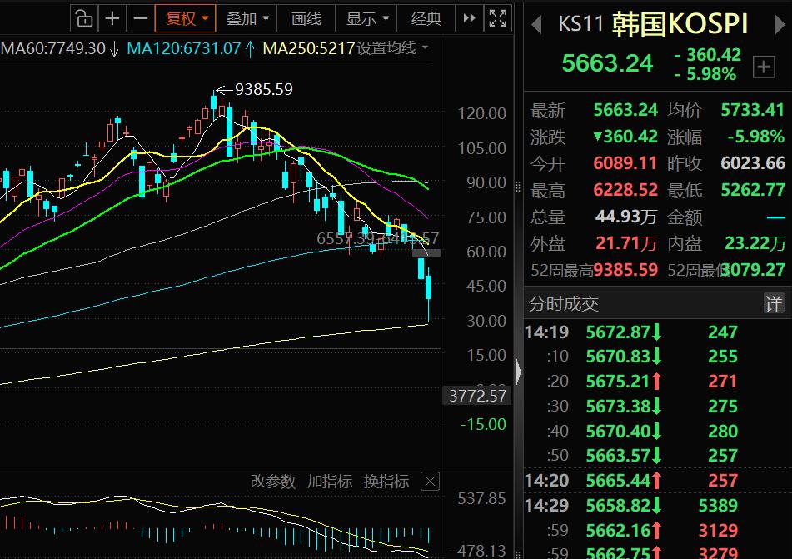The width and height of the screenshot is (792, 559).
Task: Click 总量 value 44.93万
Action: point(625,217)
